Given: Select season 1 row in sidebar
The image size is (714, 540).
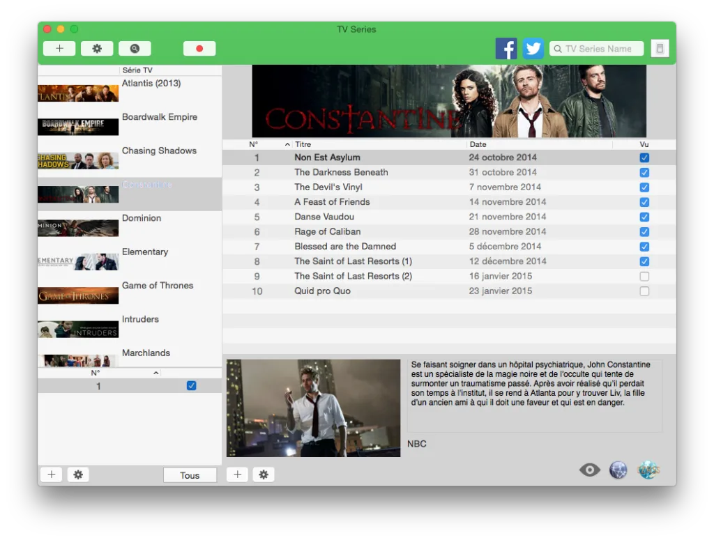Looking at the screenshot, I should tap(130, 386).
